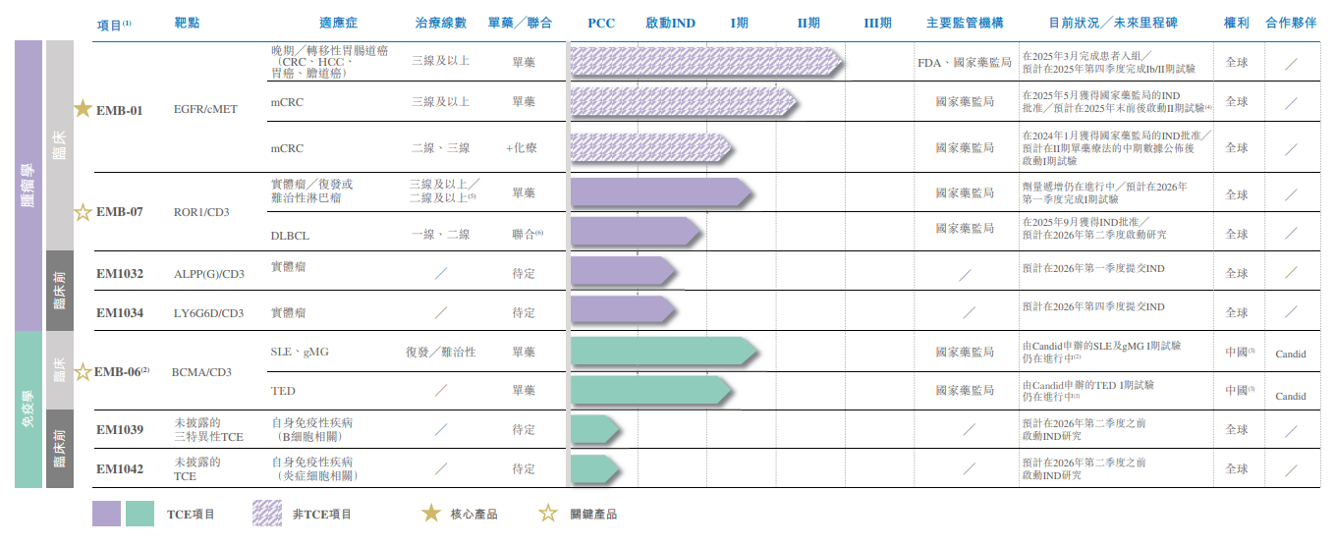This screenshot has height=546, width=1335.
Task: Click the filled gold star beside EMB-01
Action: click(83, 108)
